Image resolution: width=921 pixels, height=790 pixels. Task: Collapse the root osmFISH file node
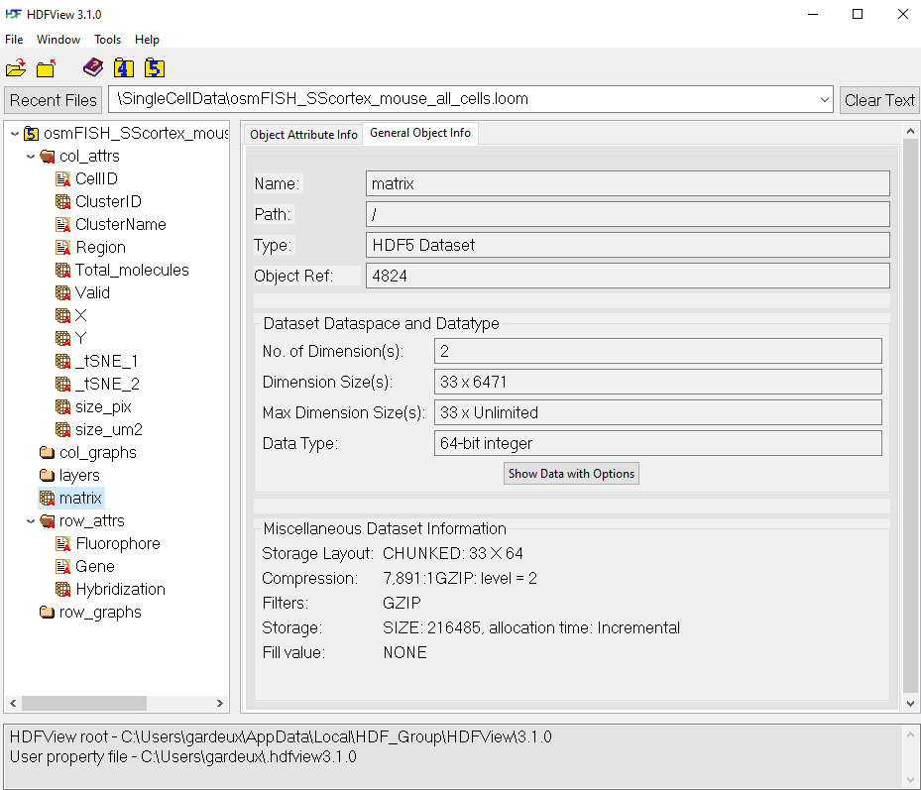[13, 134]
